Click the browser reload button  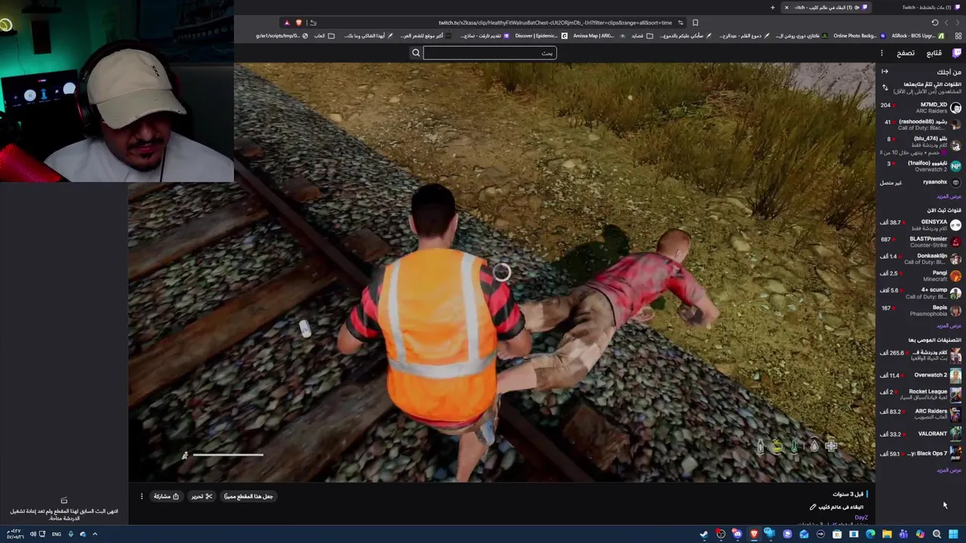(935, 23)
